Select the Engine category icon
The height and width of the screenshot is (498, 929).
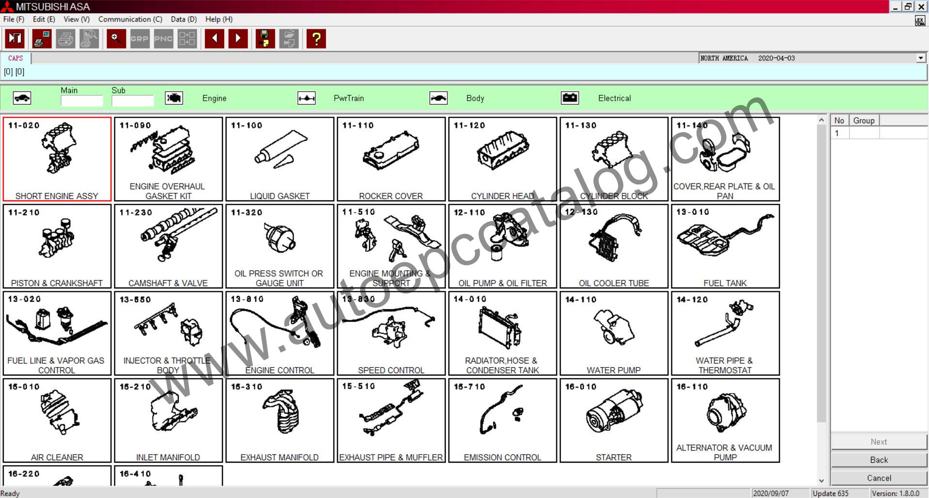tap(174, 98)
